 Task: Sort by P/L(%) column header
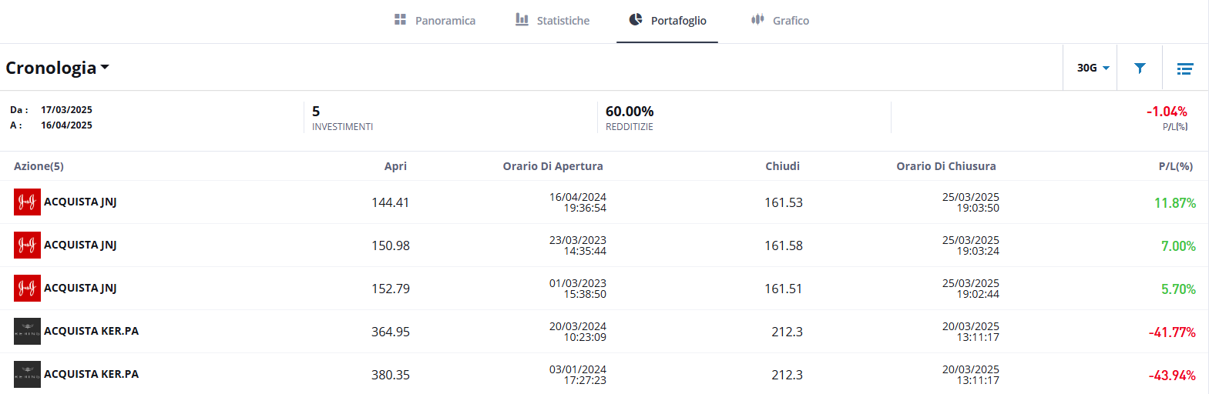click(x=1175, y=166)
